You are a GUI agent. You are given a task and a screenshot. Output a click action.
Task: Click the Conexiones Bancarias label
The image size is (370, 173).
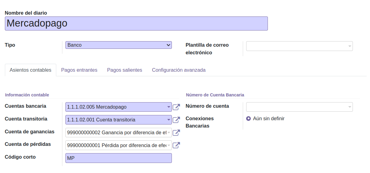(x=200, y=122)
